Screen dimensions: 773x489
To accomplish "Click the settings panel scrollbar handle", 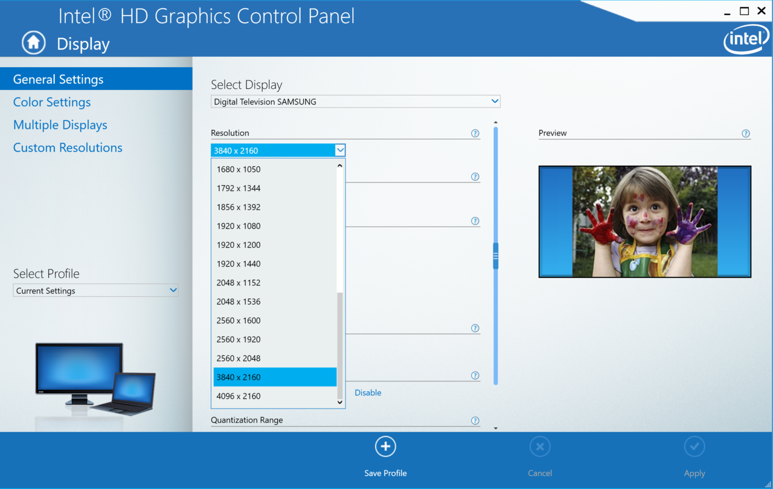I will click(x=496, y=256).
